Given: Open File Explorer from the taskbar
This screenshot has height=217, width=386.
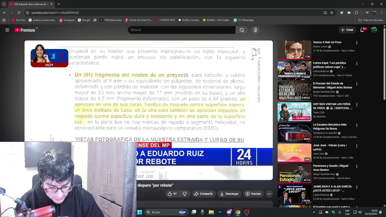Looking at the screenshot, I should point(211,212).
